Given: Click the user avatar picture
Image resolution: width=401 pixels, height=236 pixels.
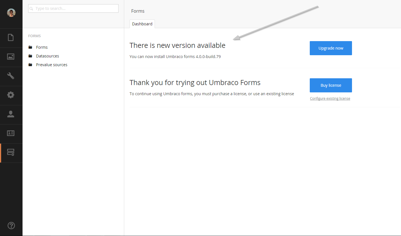Looking at the screenshot, I should (x=11, y=13).
